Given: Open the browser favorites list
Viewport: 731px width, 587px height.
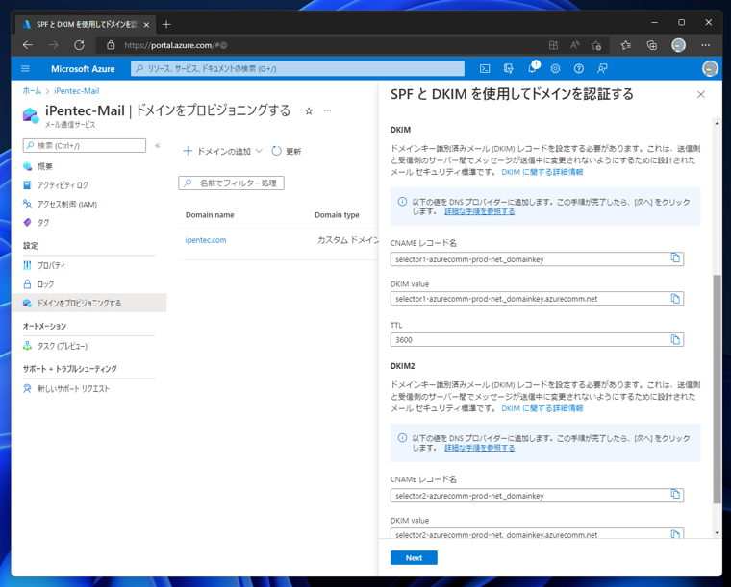Looking at the screenshot, I should coord(626,45).
